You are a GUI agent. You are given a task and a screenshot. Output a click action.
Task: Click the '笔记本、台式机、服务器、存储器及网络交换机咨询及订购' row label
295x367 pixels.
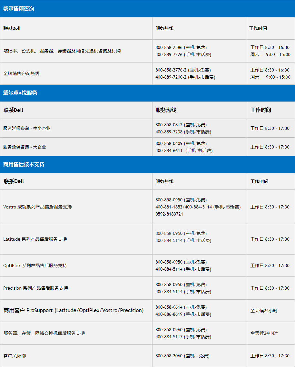tap(62, 51)
